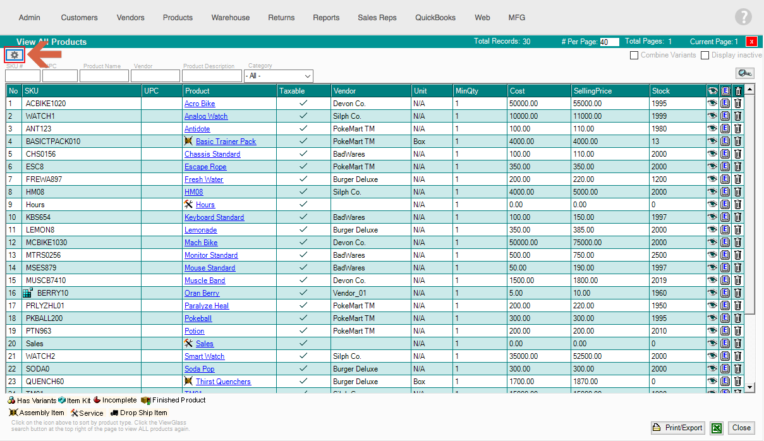This screenshot has height=441, width=764.
Task: Delete the Acro Bike row via trash icon
Action: 737,104
